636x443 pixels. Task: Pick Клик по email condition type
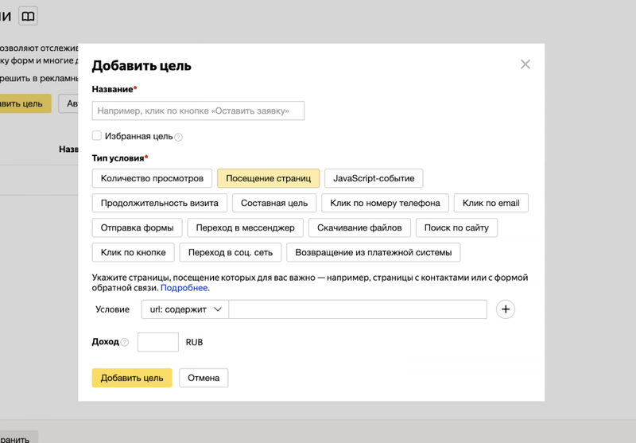point(491,204)
